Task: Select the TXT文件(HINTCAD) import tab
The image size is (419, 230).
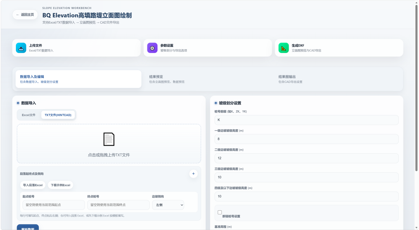Action: [58, 115]
